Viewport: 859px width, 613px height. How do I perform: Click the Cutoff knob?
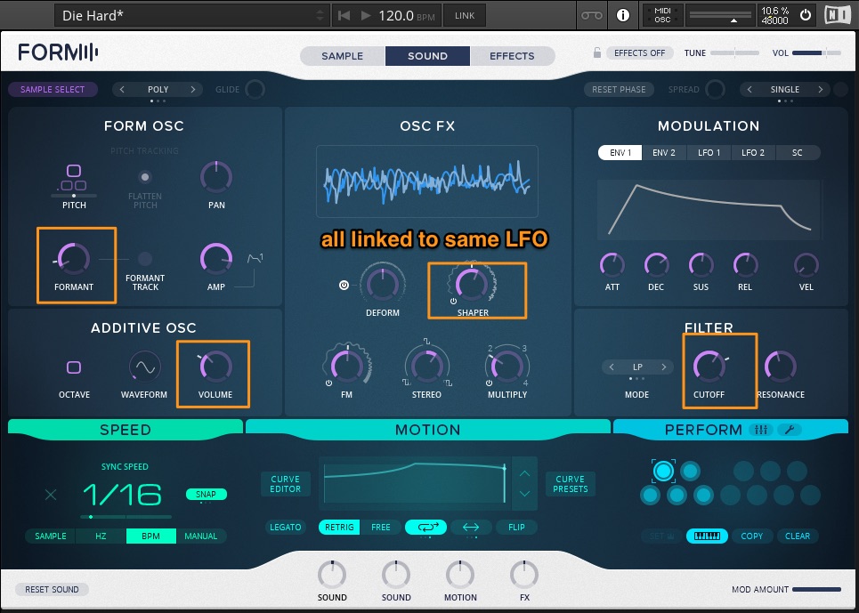709,366
